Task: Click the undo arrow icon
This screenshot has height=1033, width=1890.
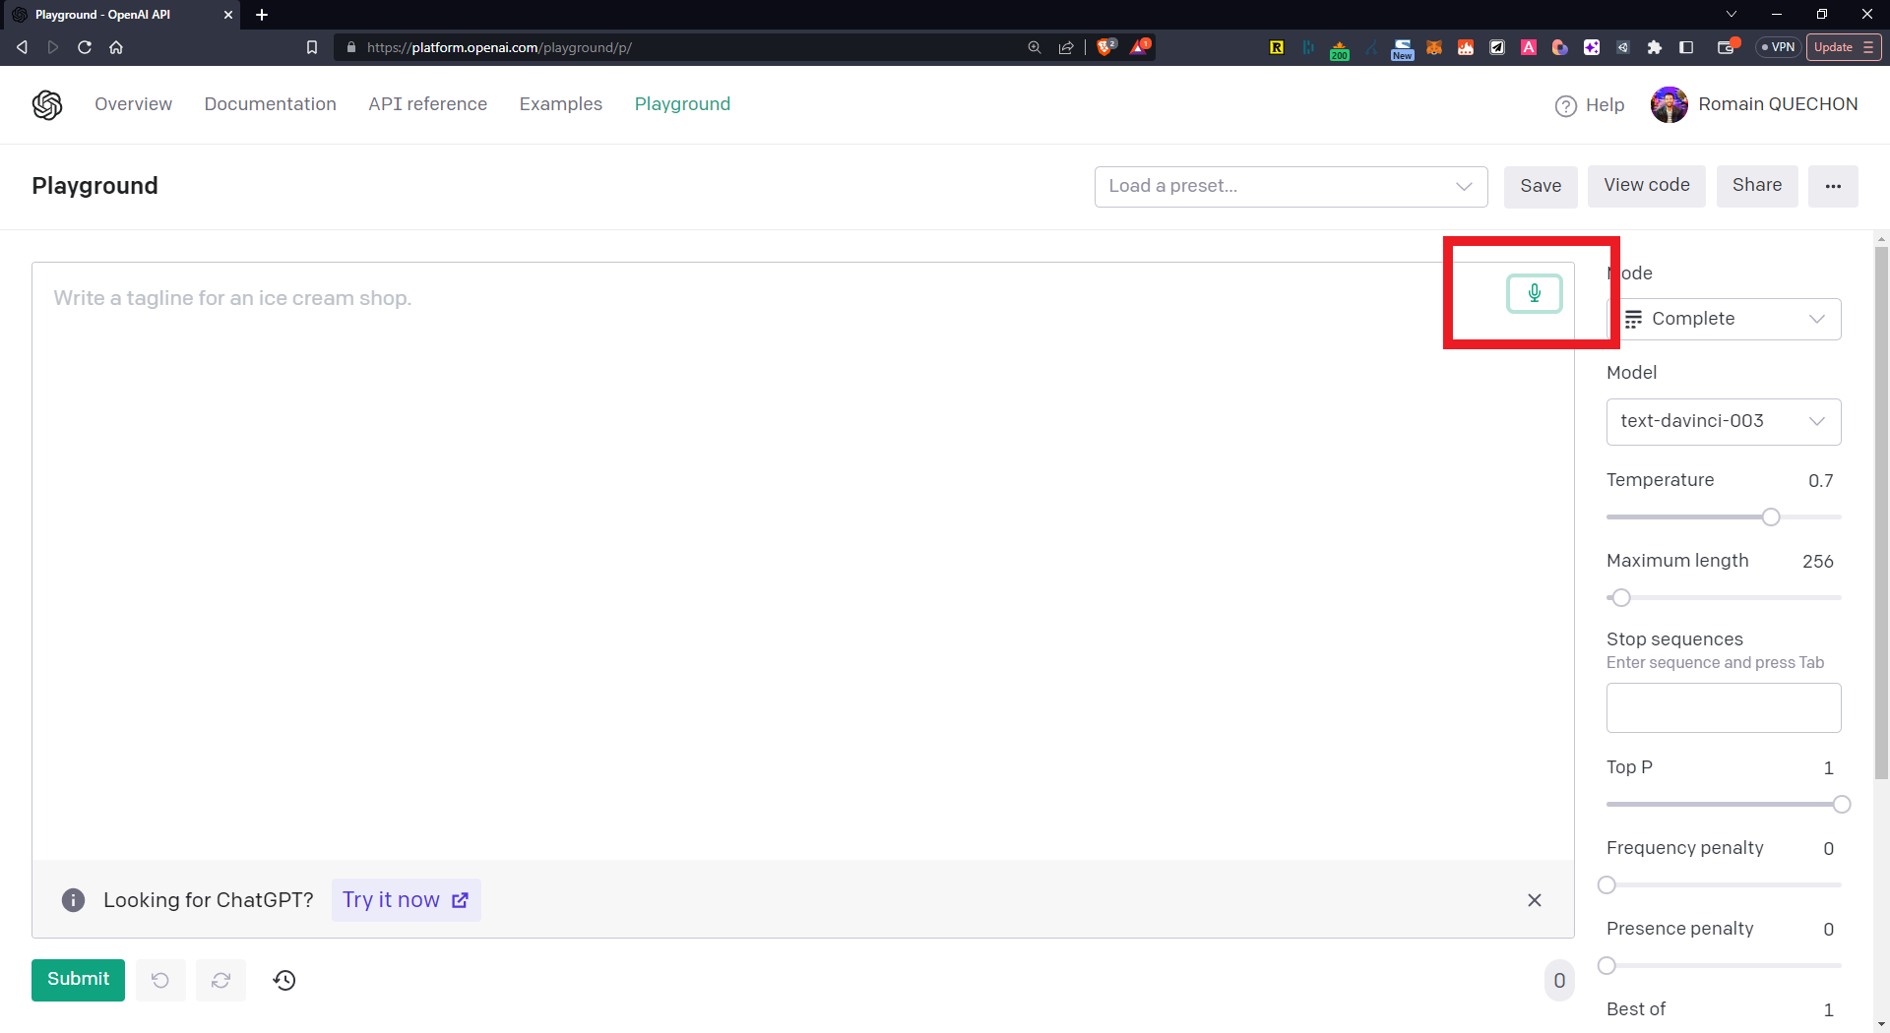Action: click(x=160, y=980)
